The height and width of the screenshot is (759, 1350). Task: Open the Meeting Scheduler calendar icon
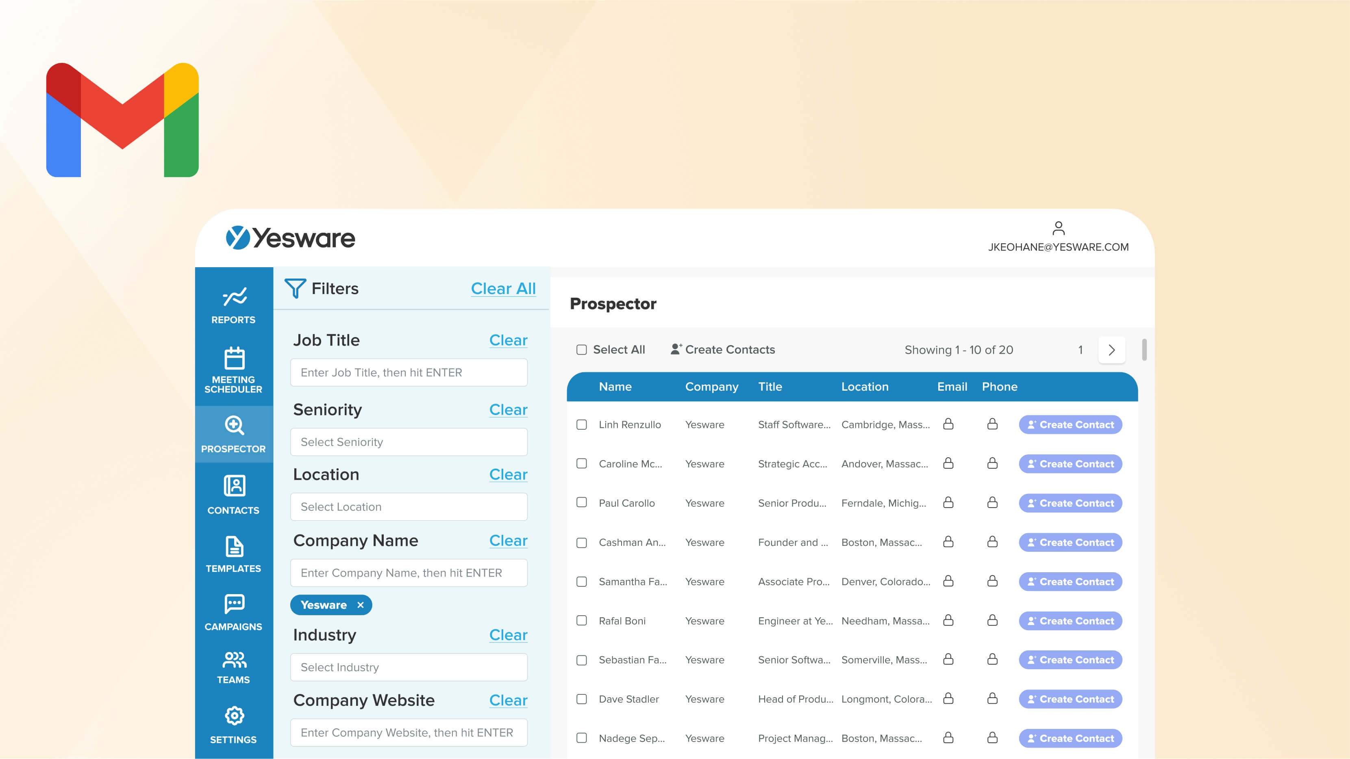(x=234, y=359)
